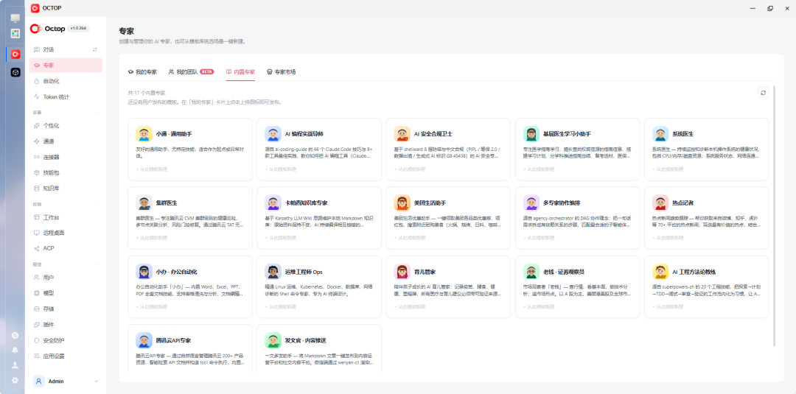Open the 存储 sidebar entry
The height and width of the screenshot is (394, 796).
[x=66, y=309]
